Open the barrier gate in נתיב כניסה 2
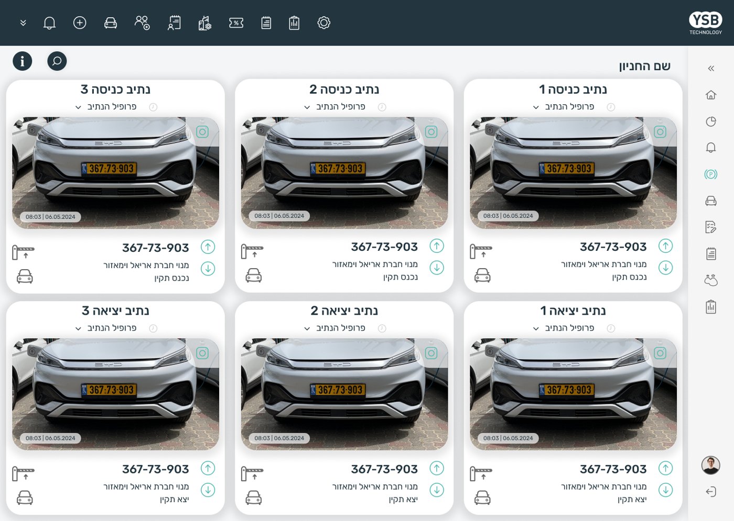This screenshot has height=521, width=734. tap(252, 251)
